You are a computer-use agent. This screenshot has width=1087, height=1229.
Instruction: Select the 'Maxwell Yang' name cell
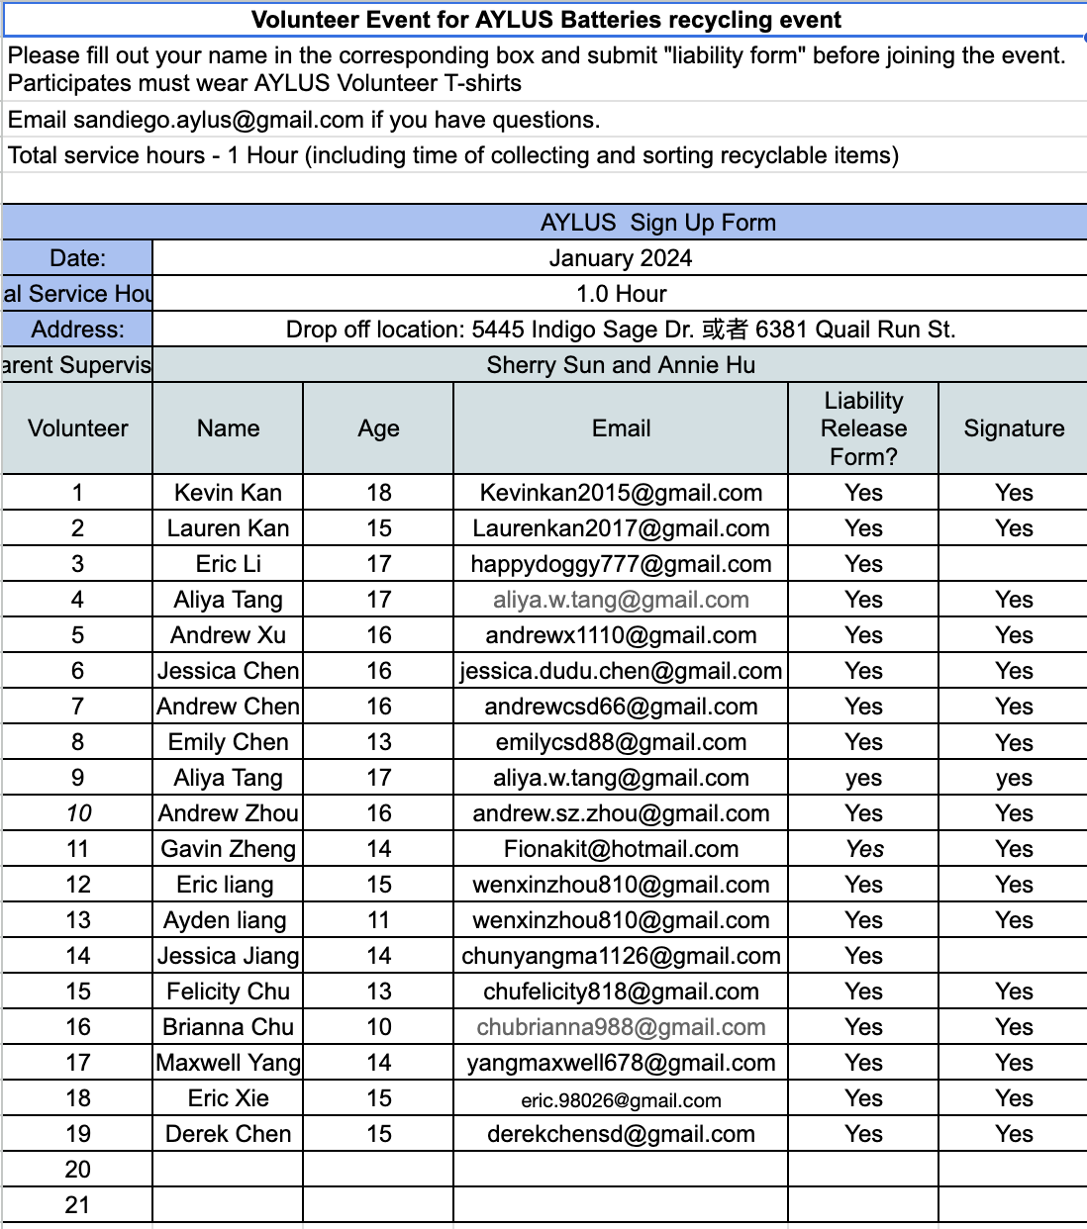pyautogui.click(x=229, y=1063)
